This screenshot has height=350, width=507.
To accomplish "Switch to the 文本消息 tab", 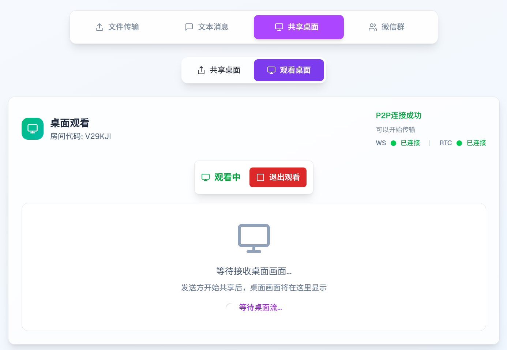I will 207,27.
